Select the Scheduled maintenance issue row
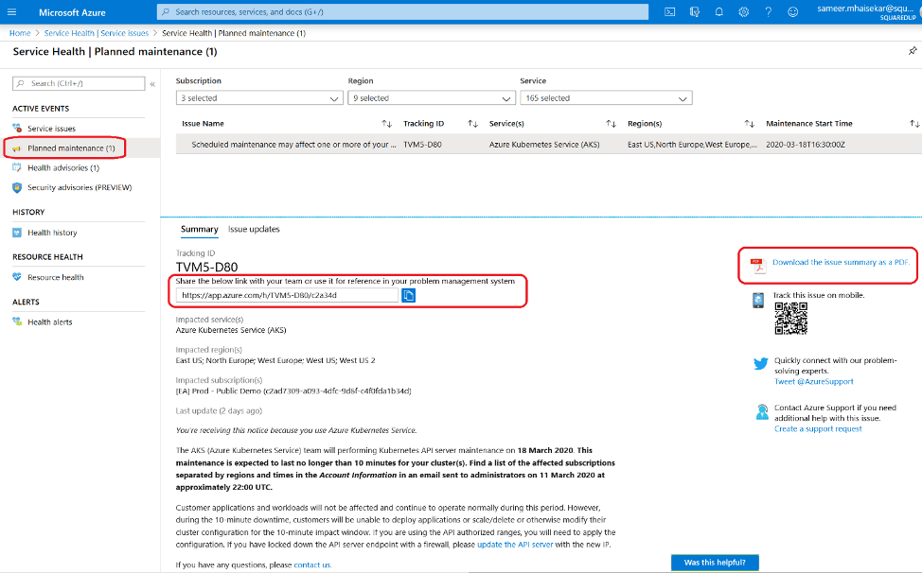The width and height of the screenshot is (922, 573). click(549, 145)
